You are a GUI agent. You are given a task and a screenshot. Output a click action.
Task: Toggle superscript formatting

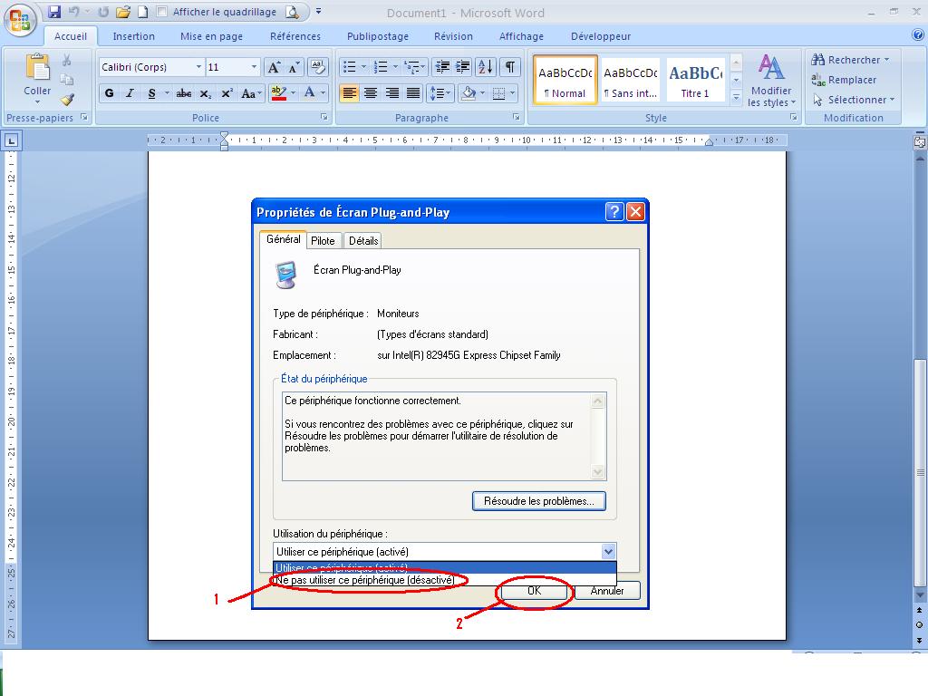point(226,93)
